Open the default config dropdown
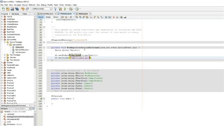The height and width of the screenshot is (126, 224). (x=51, y=9)
